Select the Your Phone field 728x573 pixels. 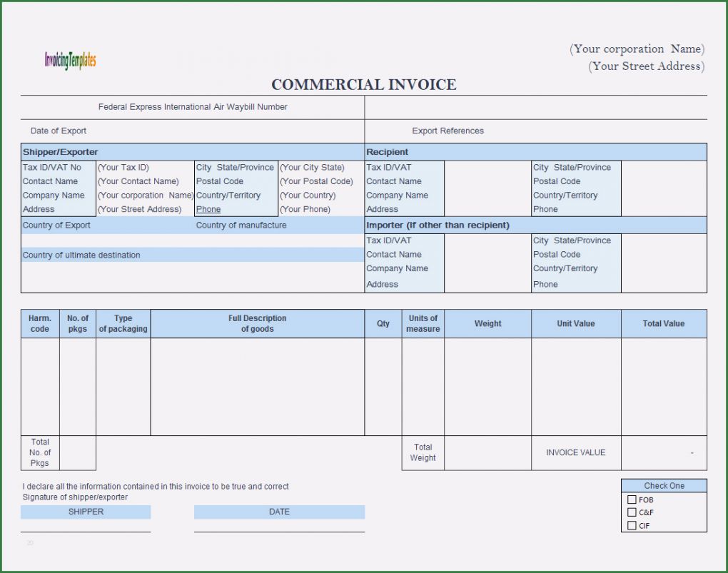point(305,210)
